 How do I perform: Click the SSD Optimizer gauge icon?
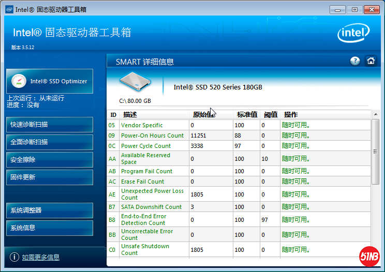(19, 81)
